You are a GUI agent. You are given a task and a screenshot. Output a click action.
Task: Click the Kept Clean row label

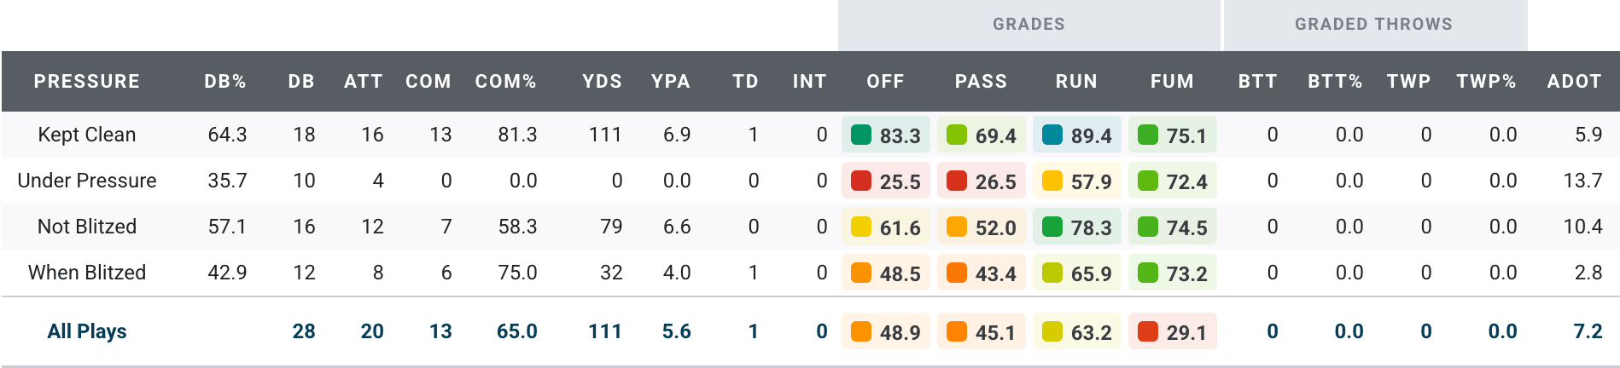point(86,135)
